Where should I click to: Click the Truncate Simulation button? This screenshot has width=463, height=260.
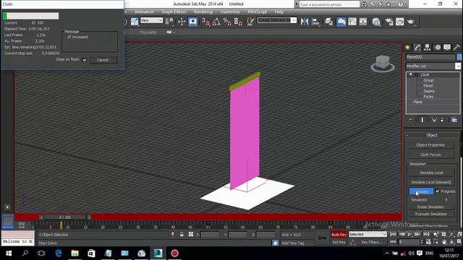pyautogui.click(x=431, y=214)
